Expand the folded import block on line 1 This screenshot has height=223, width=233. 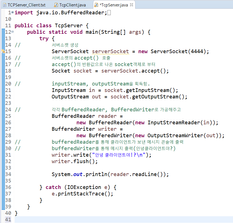click(12, 12)
